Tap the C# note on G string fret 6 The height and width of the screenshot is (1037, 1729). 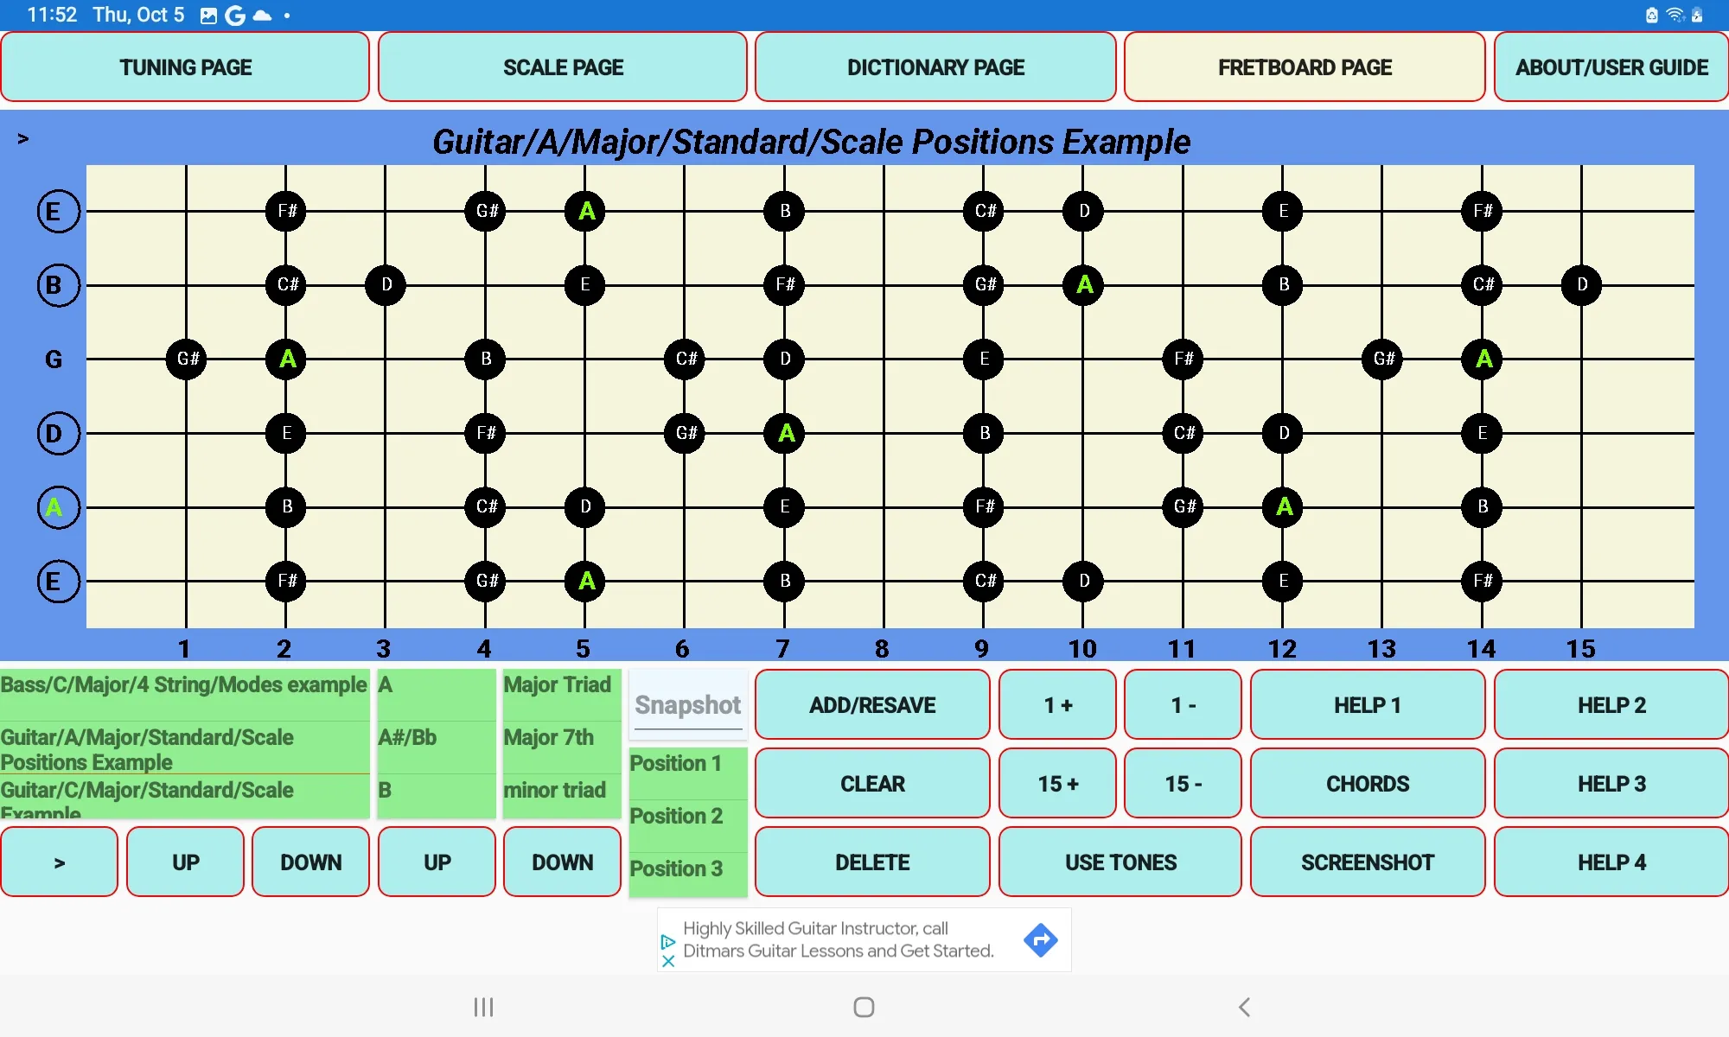point(685,359)
